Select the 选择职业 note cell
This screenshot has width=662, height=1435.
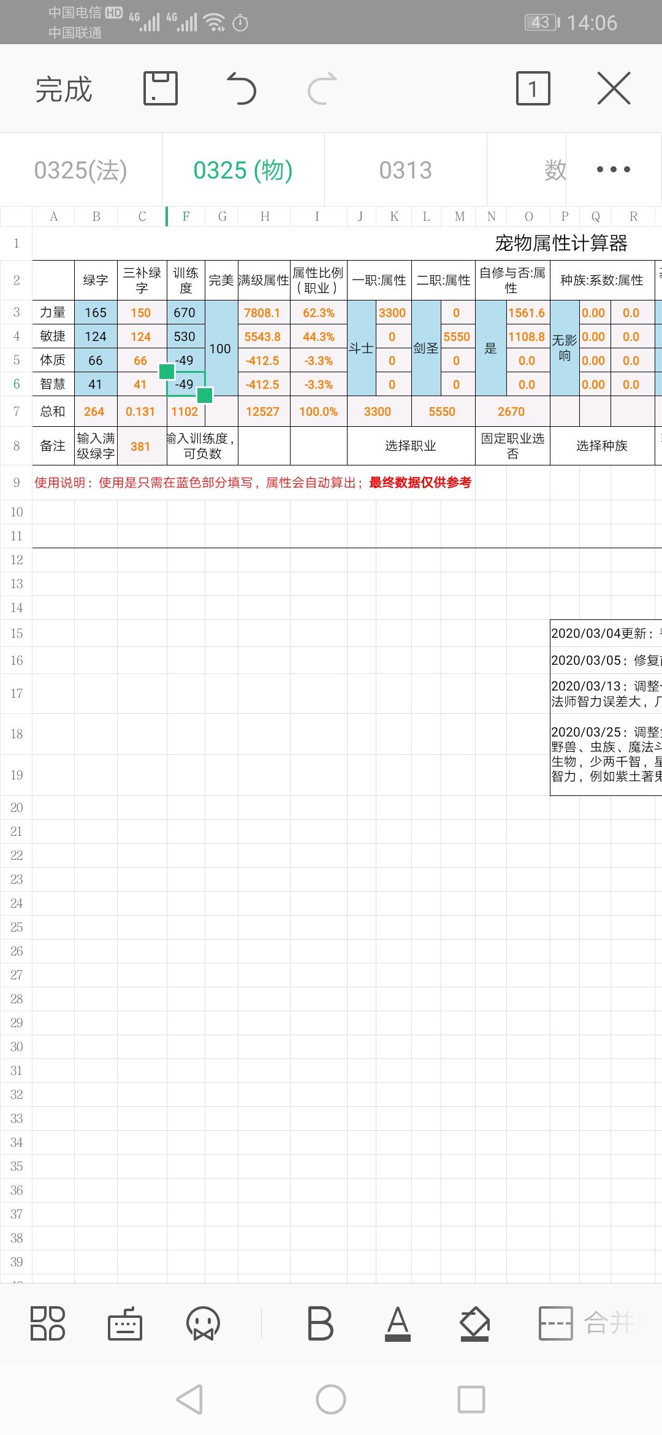[x=411, y=446]
